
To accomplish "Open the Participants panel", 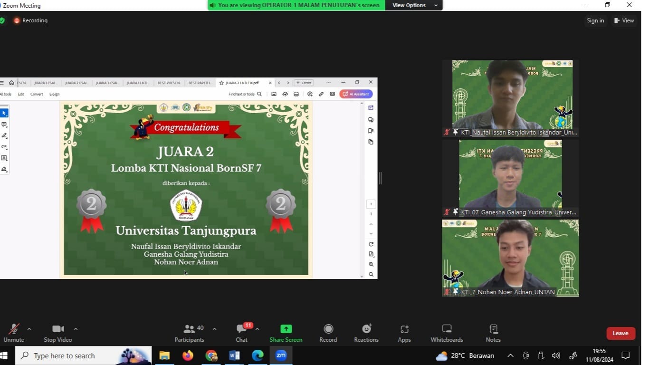I will [x=189, y=333].
